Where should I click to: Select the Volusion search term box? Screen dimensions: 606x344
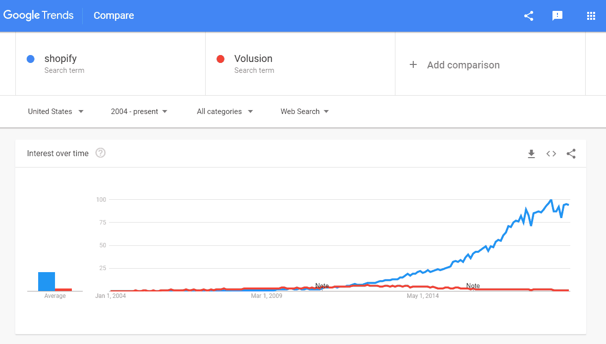point(300,63)
